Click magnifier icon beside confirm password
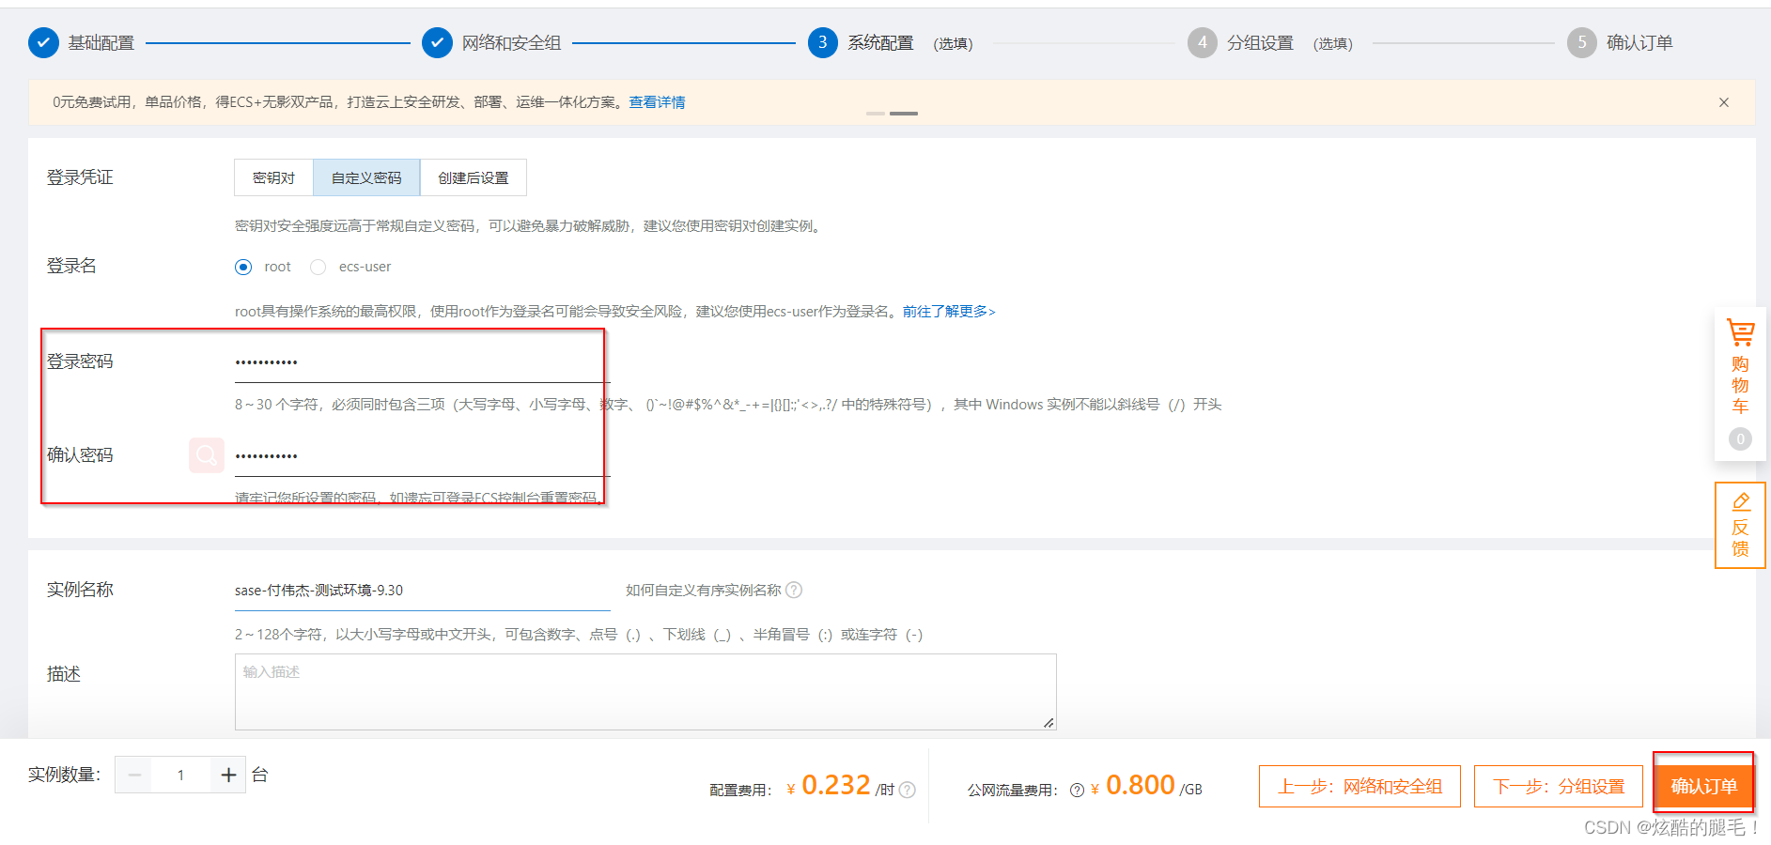Image resolution: width=1771 pixels, height=845 pixels. pyautogui.click(x=207, y=455)
